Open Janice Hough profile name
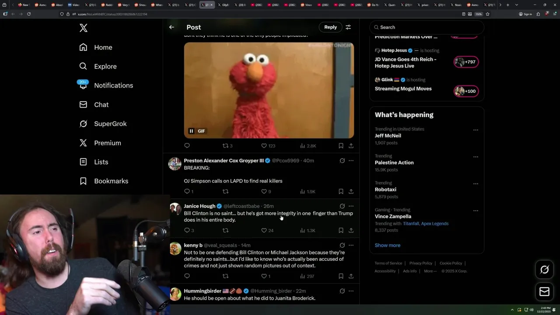This screenshot has height=315, width=560. [199, 206]
